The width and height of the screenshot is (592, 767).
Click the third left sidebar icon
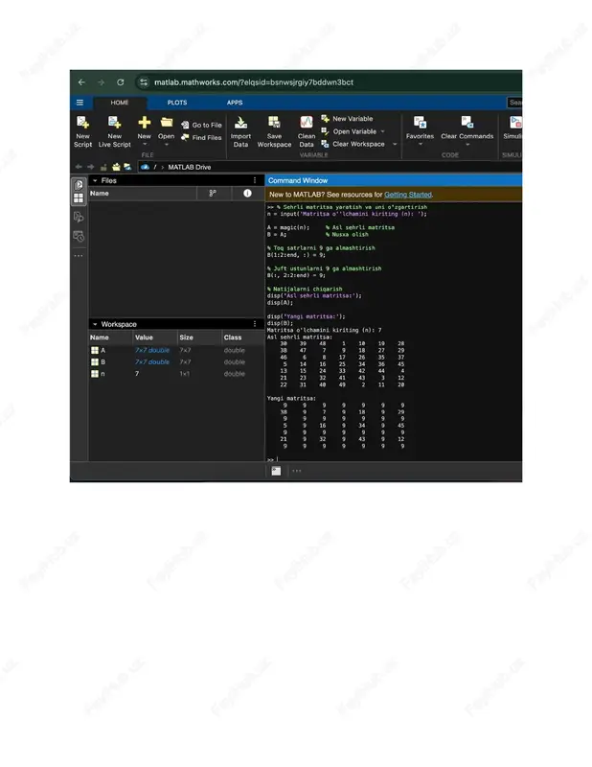point(79,217)
